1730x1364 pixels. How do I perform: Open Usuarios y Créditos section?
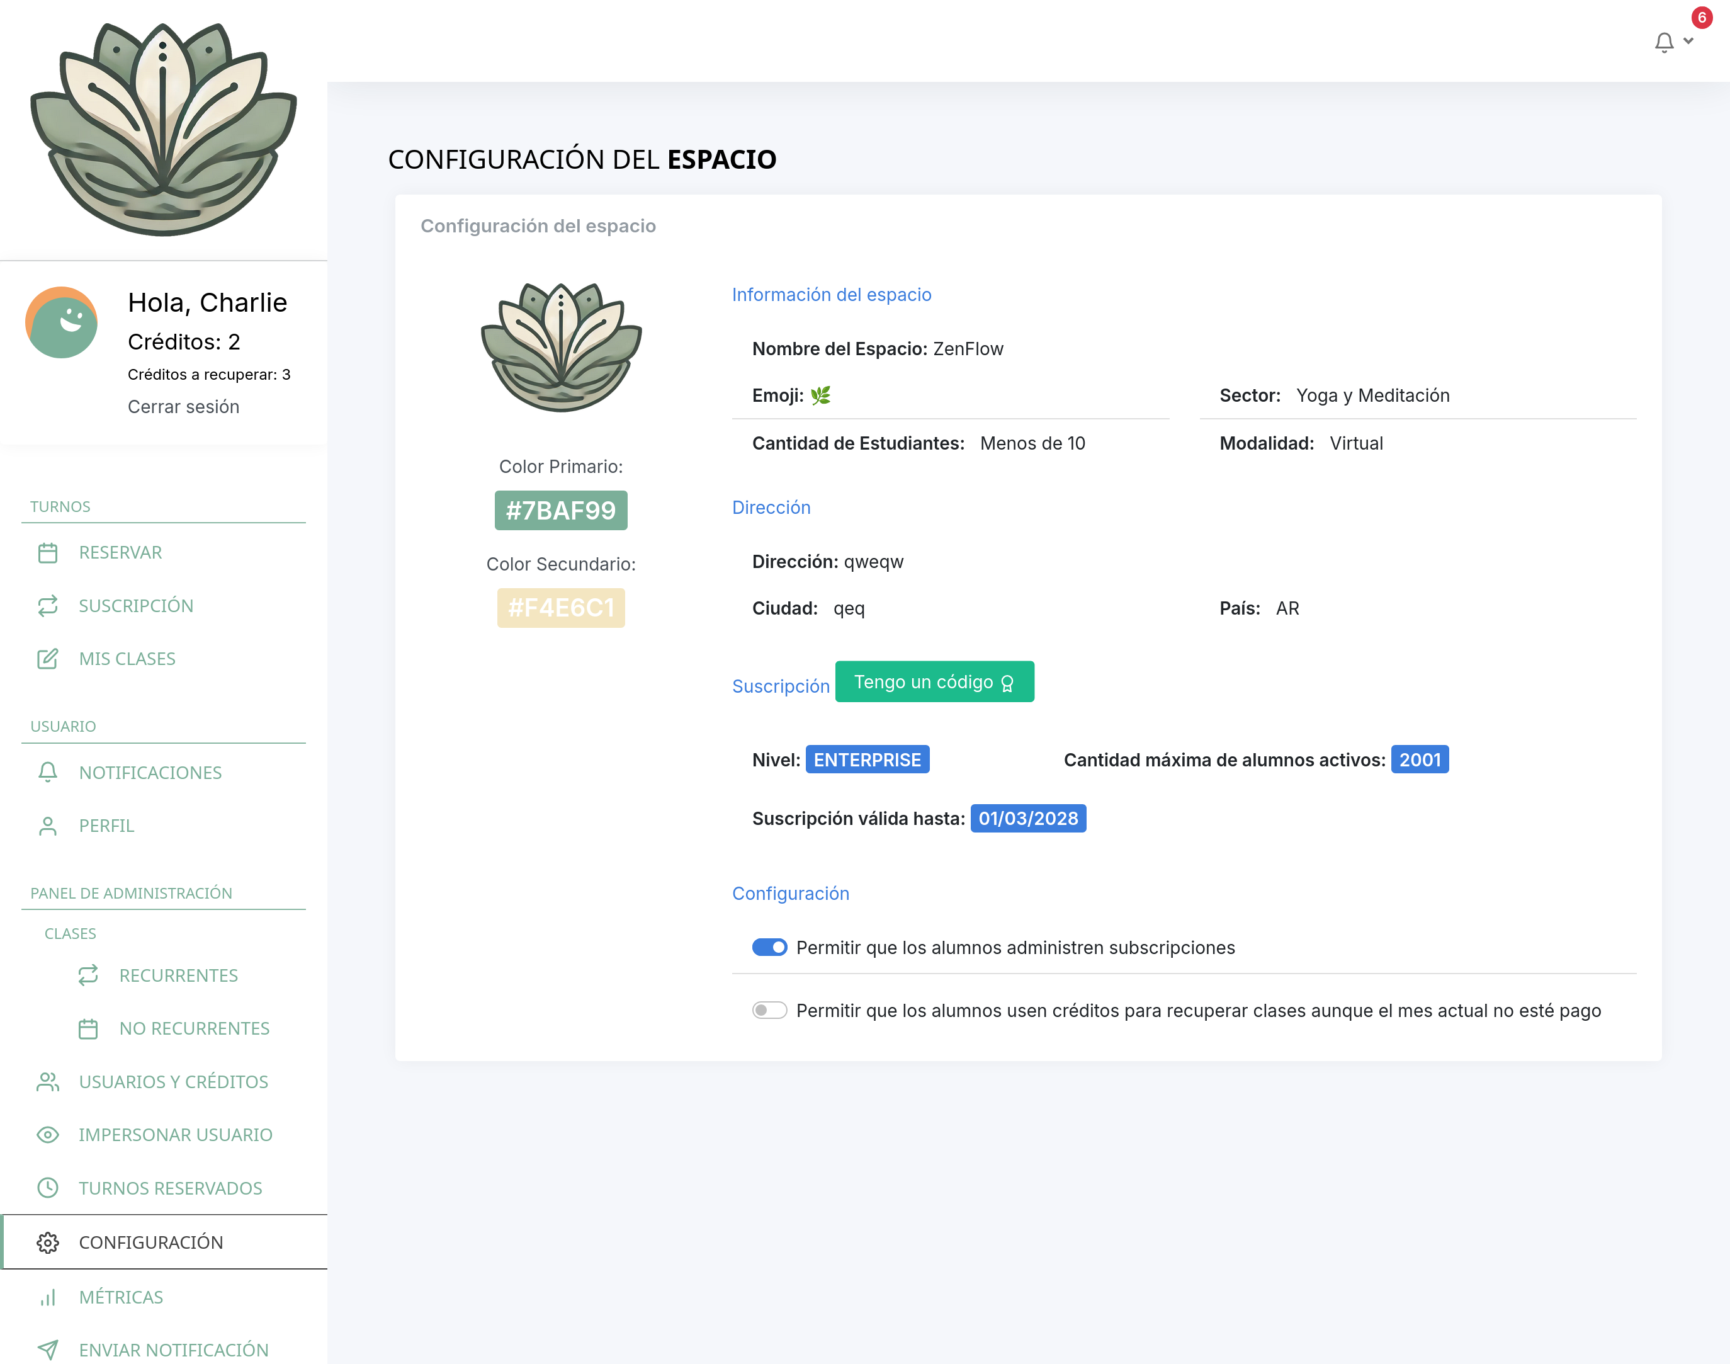tap(173, 1081)
